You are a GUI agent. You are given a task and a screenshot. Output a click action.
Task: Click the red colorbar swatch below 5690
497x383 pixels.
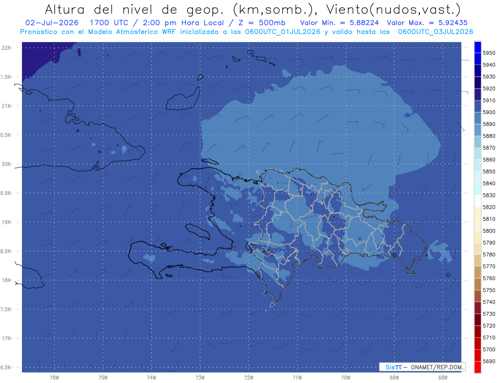point(478,367)
